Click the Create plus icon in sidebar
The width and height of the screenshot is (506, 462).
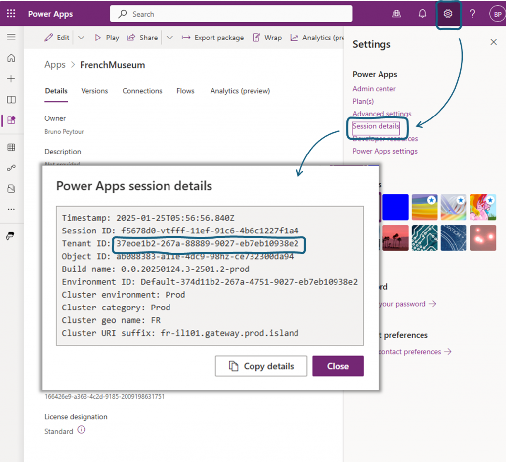pos(11,79)
